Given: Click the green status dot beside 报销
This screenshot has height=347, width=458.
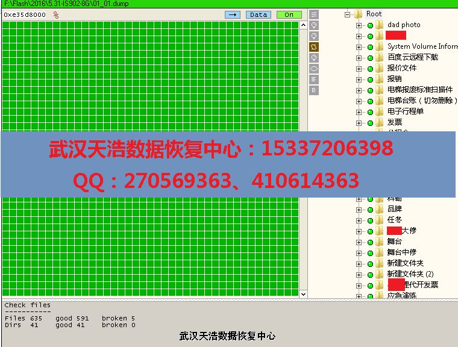Looking at the screenshot, I should click(x=370, y=79).
